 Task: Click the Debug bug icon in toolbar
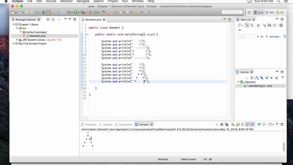(x=69, y=12)
